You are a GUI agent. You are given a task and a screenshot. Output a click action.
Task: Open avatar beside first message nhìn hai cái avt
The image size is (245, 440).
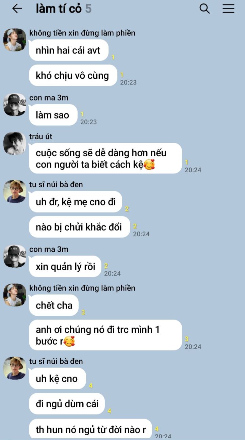(15, 40)
